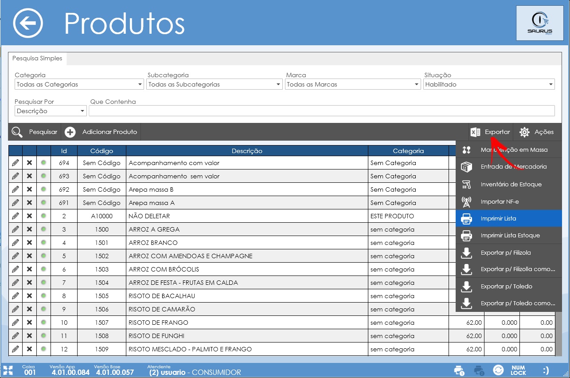Click the antenna icon for Importar NF-e

pos(466,202)
